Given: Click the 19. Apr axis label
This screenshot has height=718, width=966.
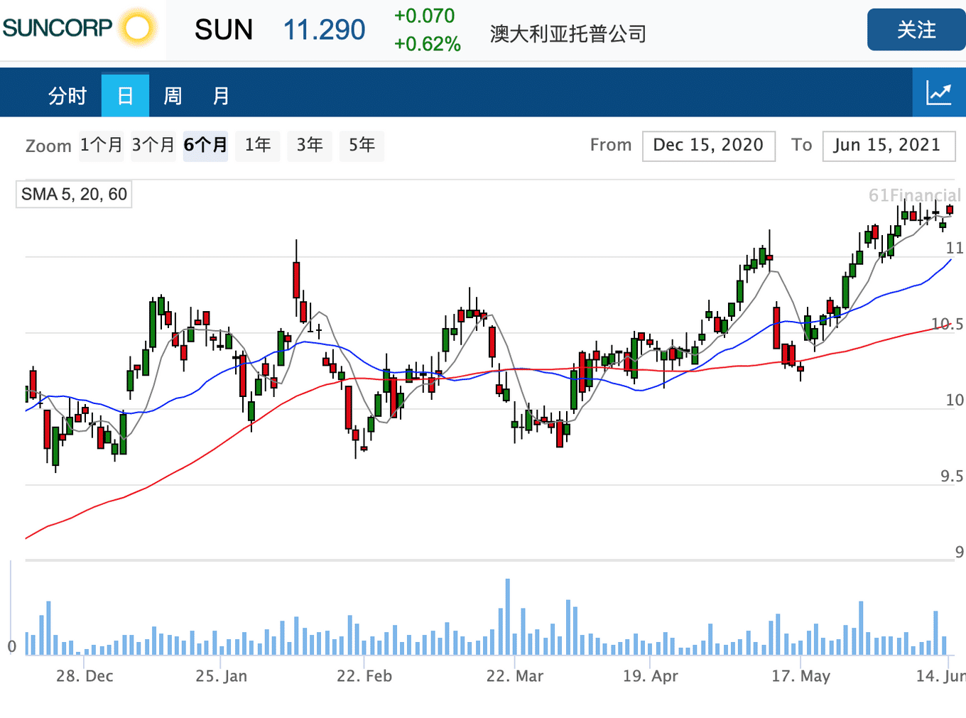Looking at the screenshot, I should coord(651,676).
